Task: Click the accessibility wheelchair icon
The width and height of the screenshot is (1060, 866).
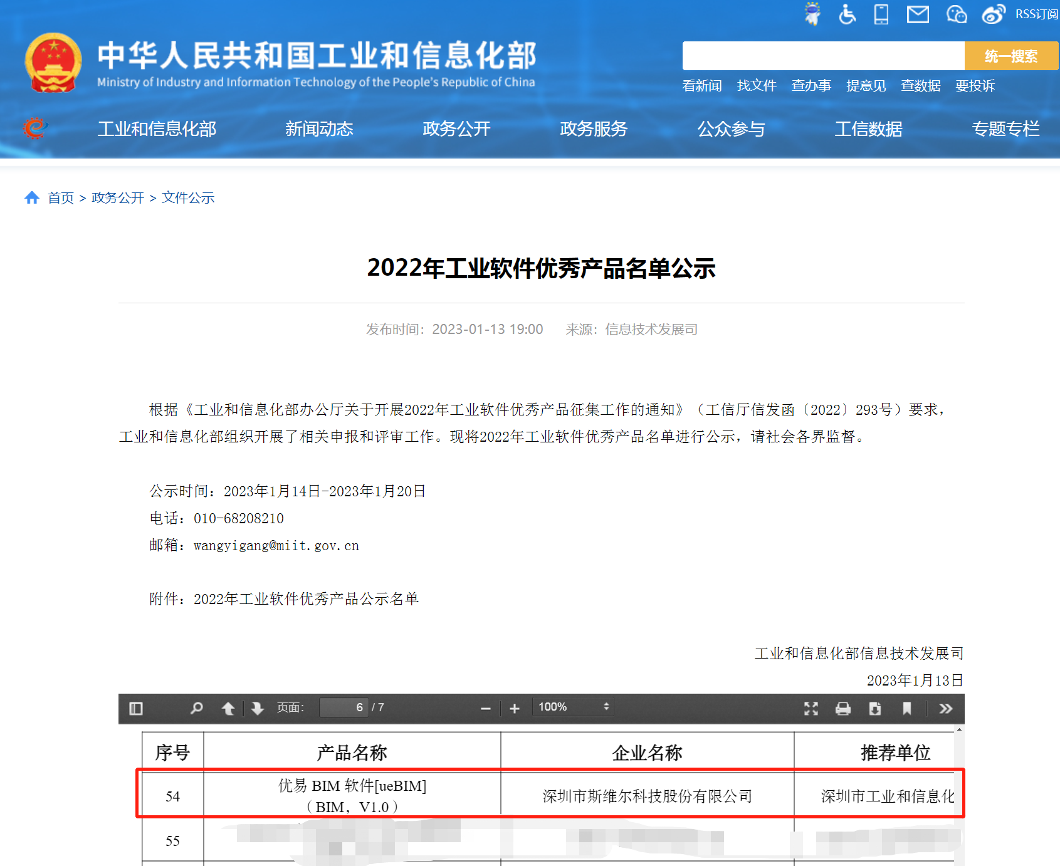Action: click(847, 14)
